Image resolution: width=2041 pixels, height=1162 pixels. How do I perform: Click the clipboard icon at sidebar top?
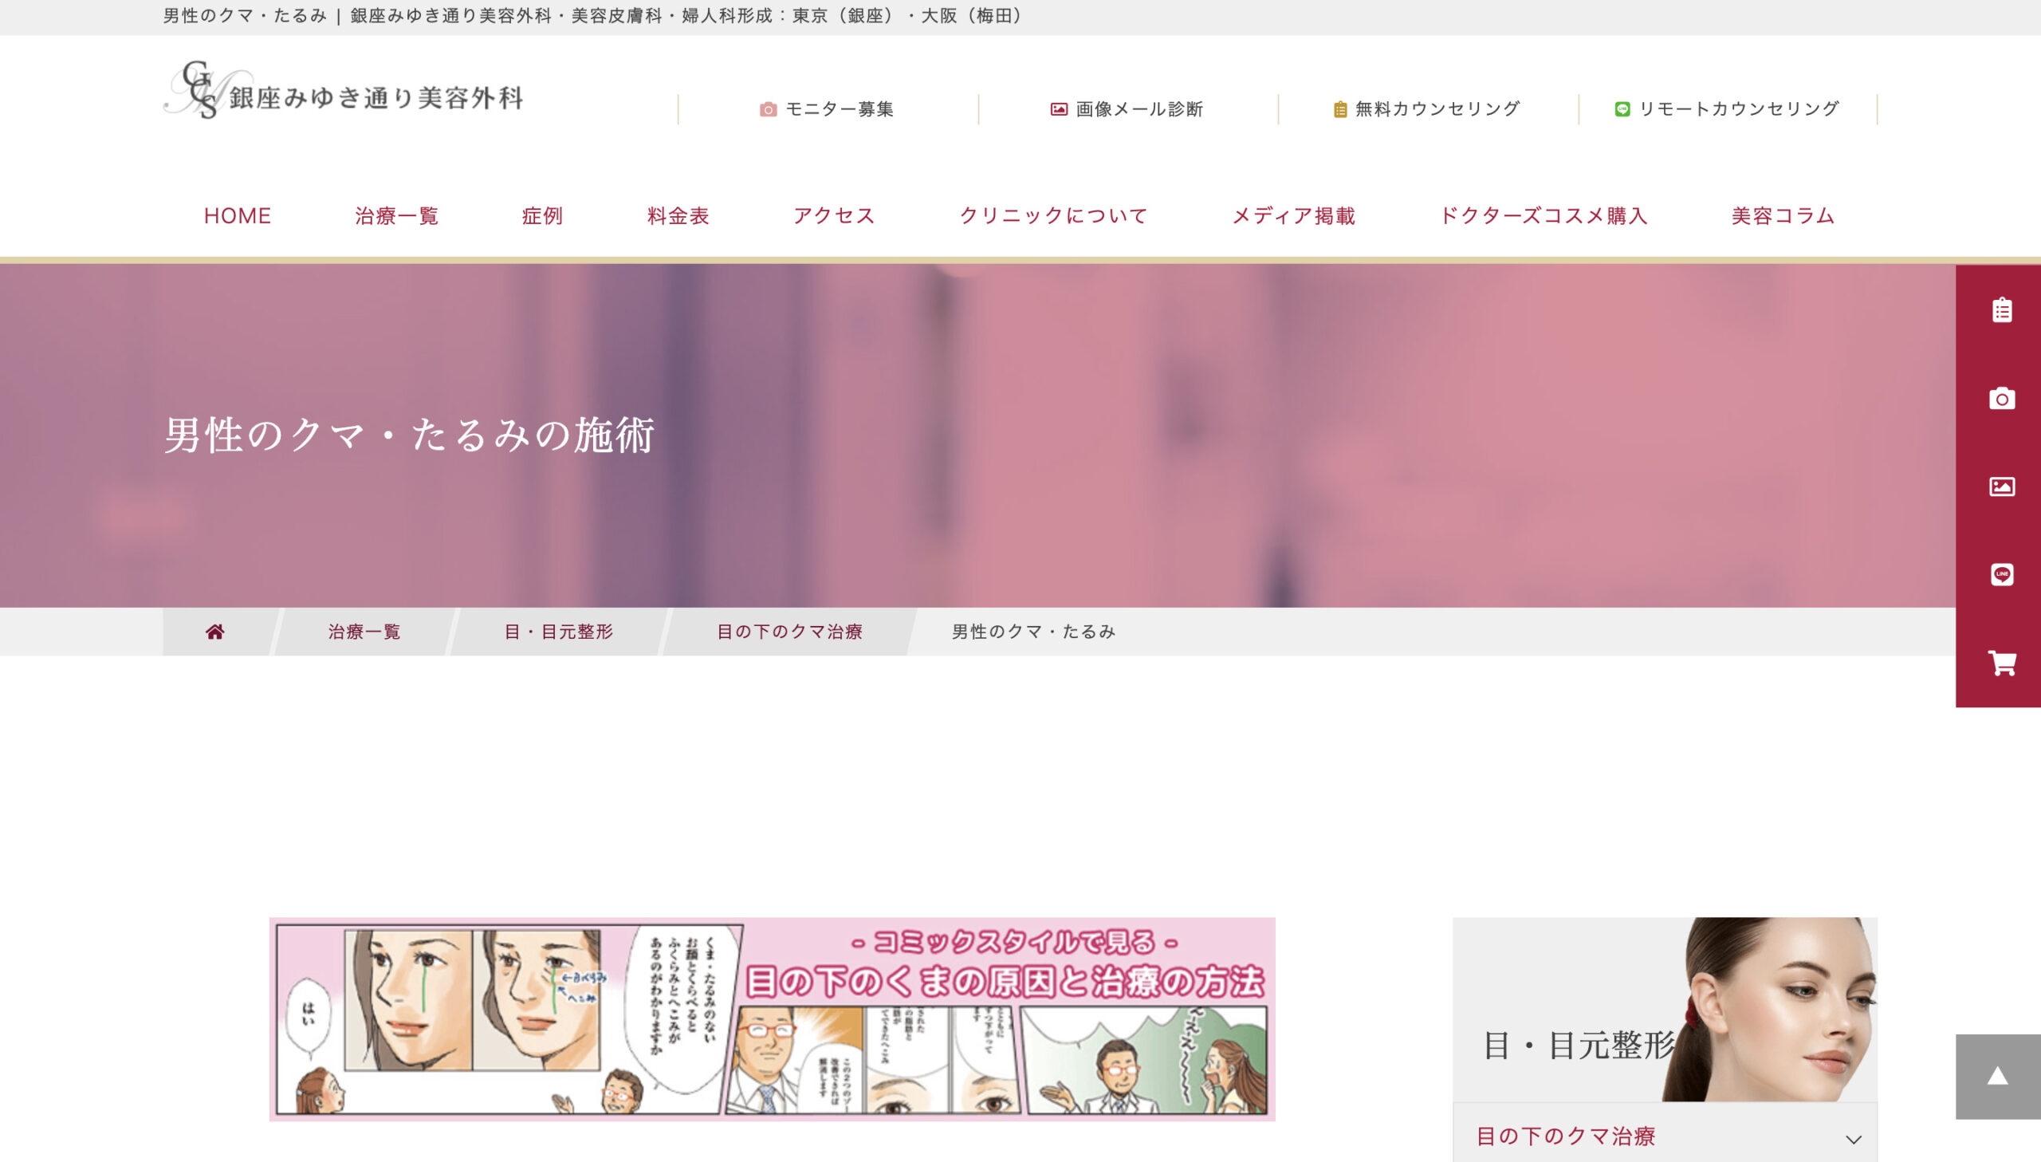[2004, 311]
